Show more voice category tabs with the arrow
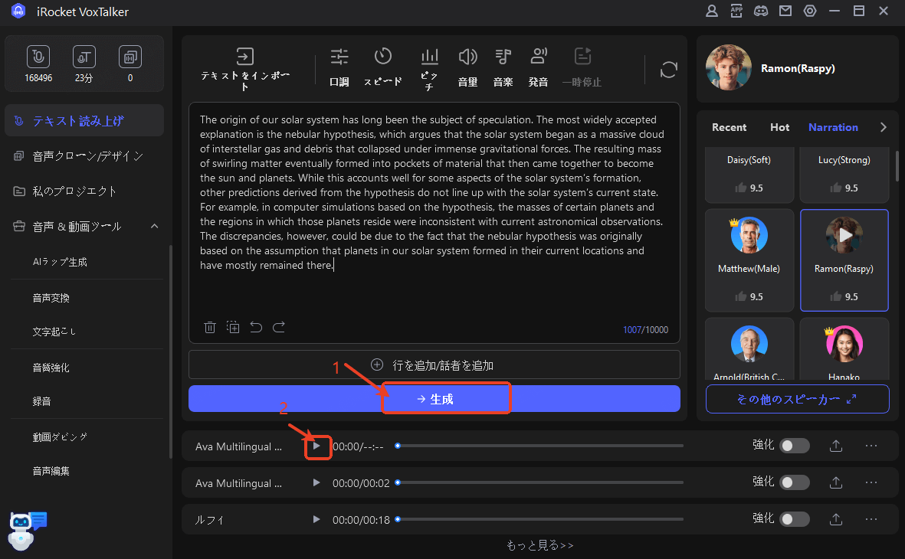Viewport: 905px width, 559px height. click(883, 127)
